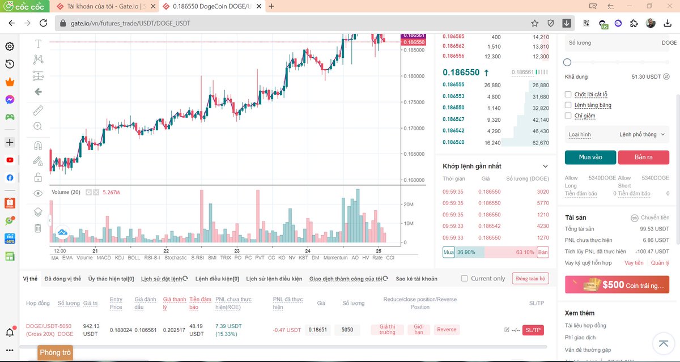Select the Text drawing tool on chart

tap(38, 44)
